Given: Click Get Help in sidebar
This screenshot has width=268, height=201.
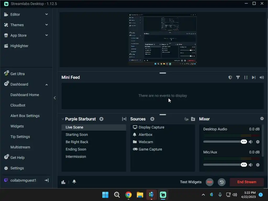Looking at the screenshot, I should 17,157.
